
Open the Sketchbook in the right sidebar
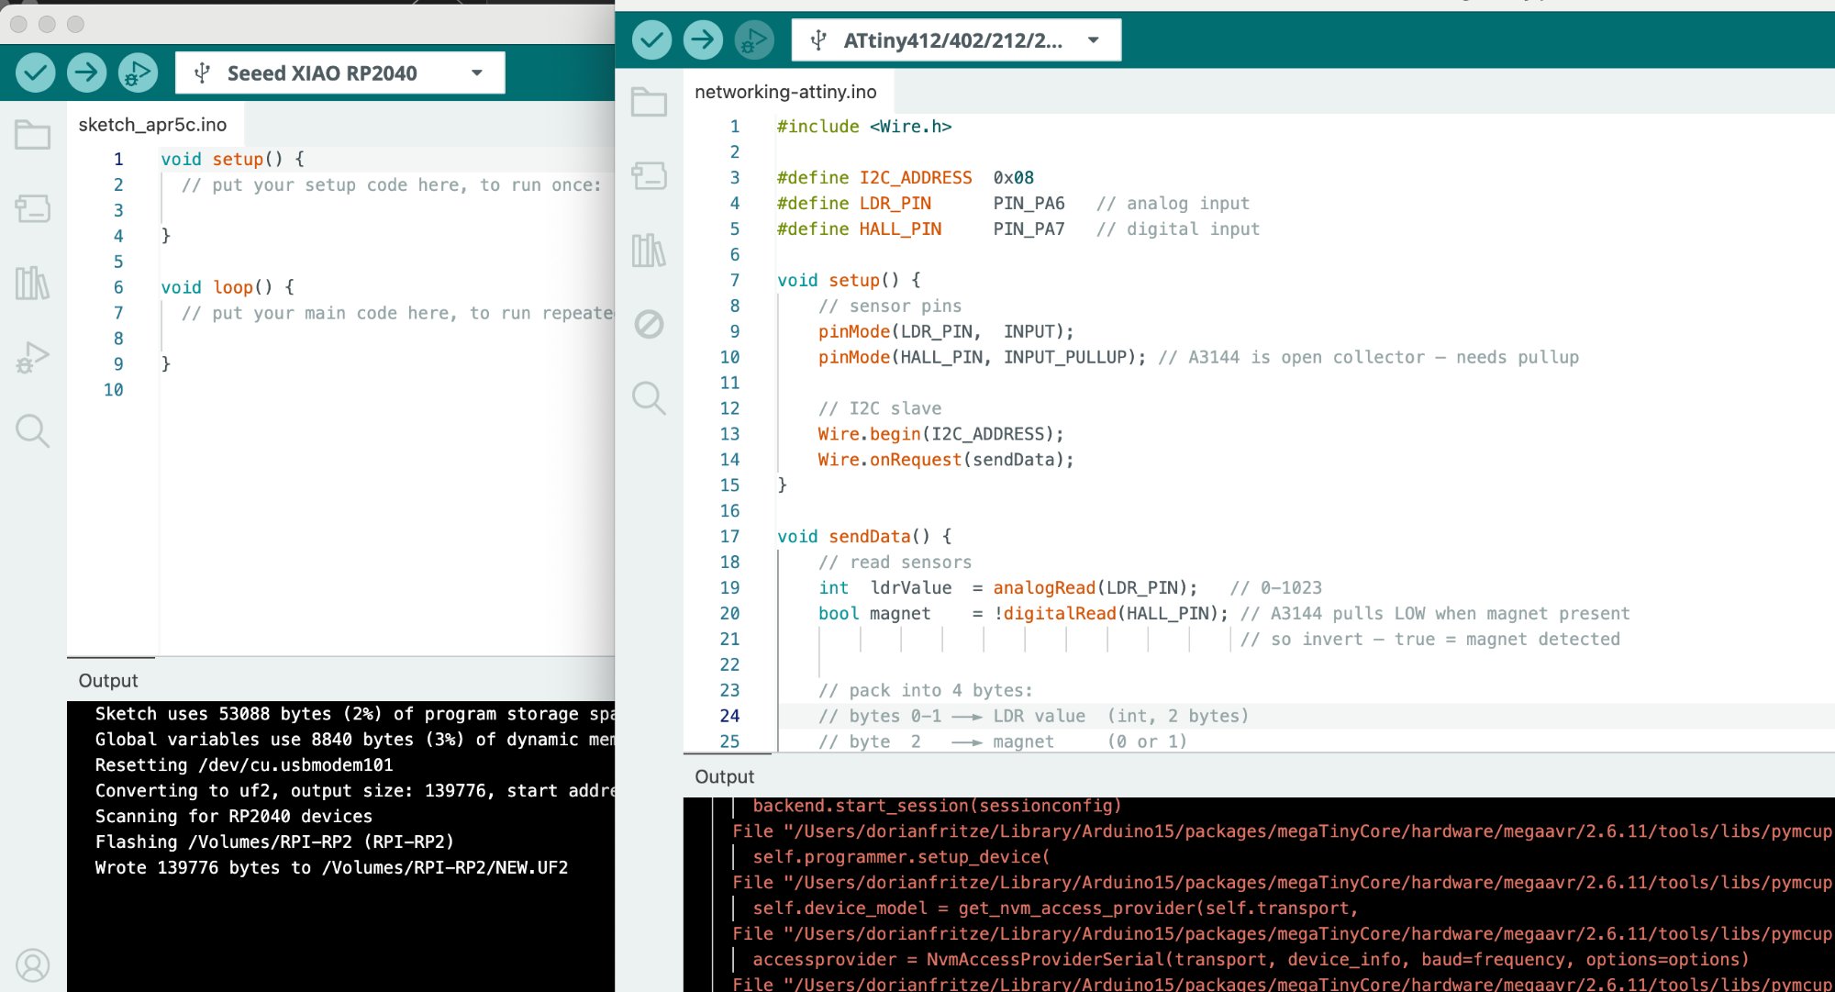tap(651, 102)
